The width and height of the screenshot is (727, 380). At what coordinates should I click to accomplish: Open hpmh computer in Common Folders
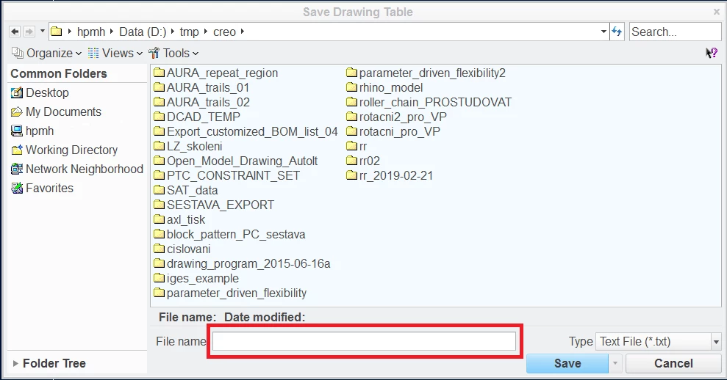point(32,131)
